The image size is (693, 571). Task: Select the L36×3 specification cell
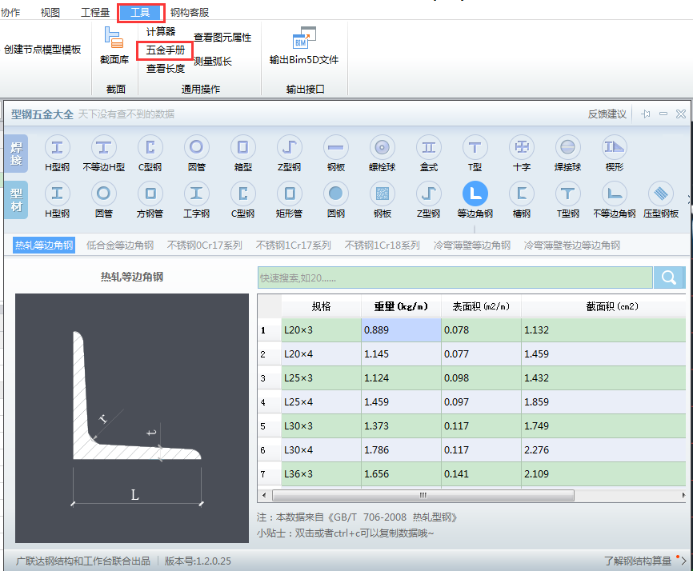(321, 474)
